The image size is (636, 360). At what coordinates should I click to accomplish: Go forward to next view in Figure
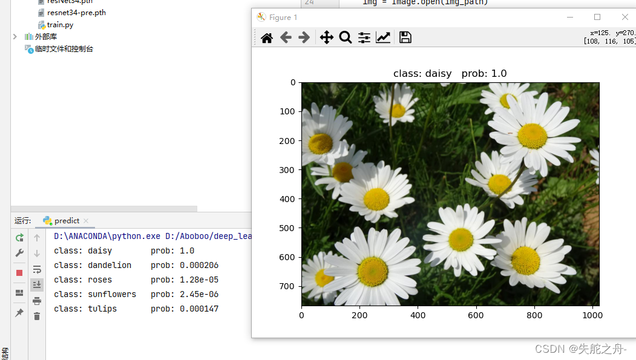[304, 38]
